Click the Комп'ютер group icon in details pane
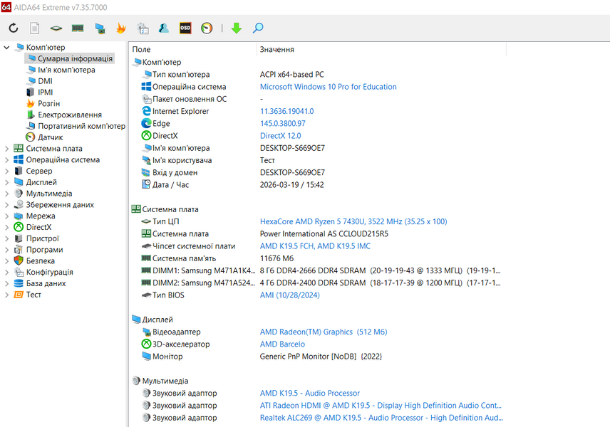Viewport: 610px width, 427px height. coord(137,62)
